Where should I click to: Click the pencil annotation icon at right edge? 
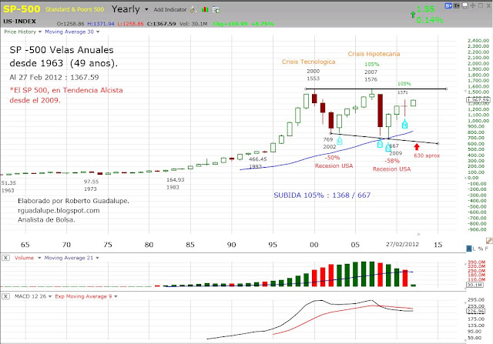pyautogui.click(x=489, y=241)
